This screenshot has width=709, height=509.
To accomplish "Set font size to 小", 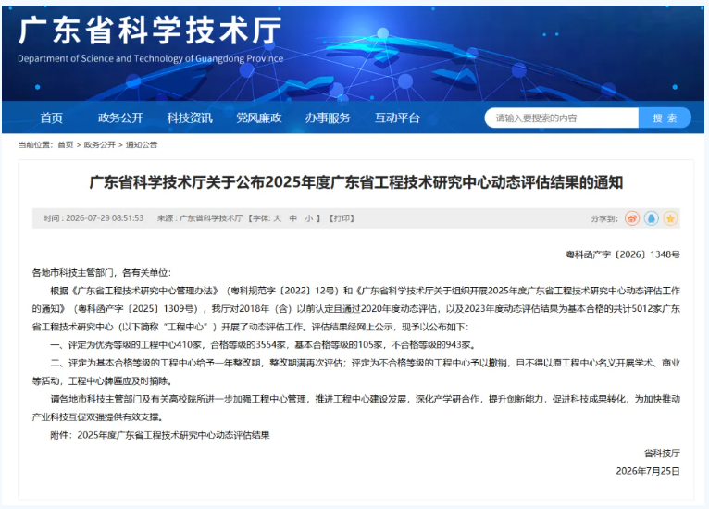I will pos(309,218).
